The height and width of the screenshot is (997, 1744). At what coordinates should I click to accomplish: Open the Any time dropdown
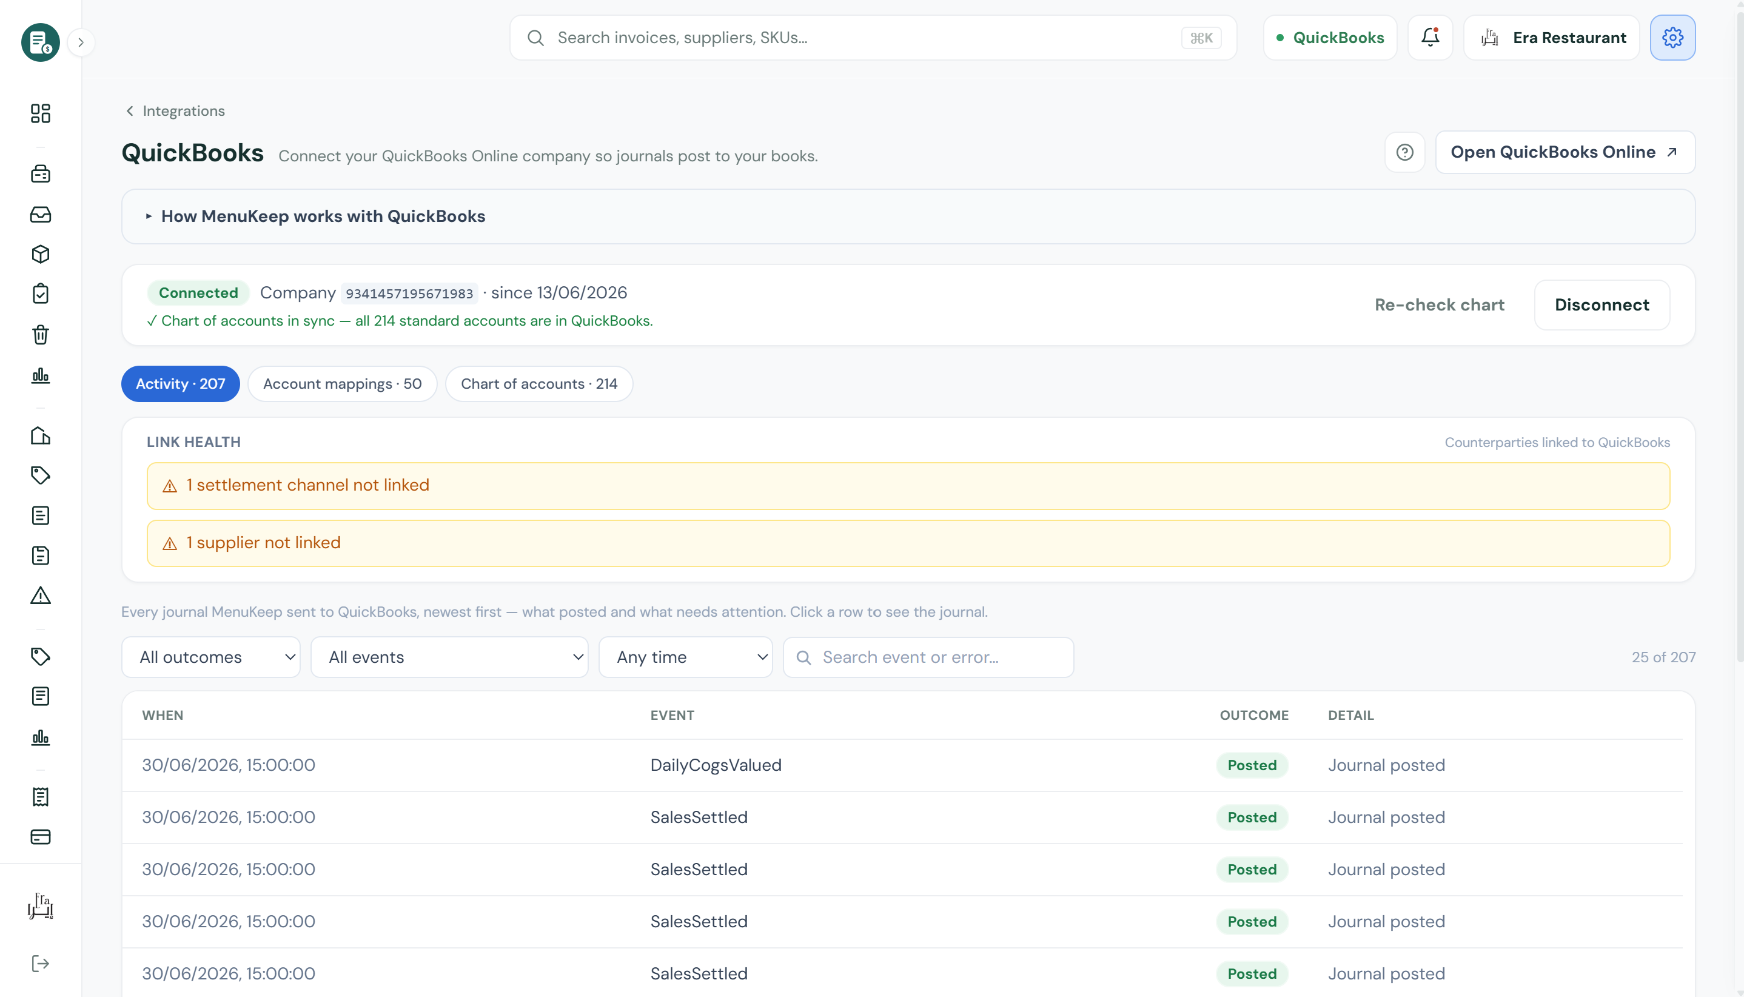(x=685, y=657)
